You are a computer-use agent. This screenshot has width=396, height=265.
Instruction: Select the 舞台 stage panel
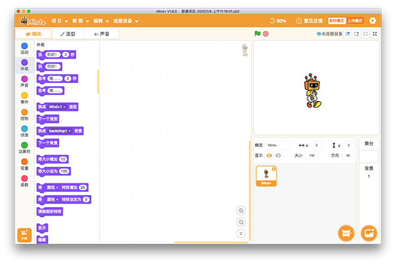tap(369, 144)
